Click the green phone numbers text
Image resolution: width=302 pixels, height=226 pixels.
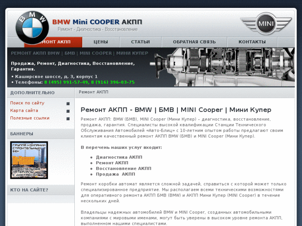point(89,82)
